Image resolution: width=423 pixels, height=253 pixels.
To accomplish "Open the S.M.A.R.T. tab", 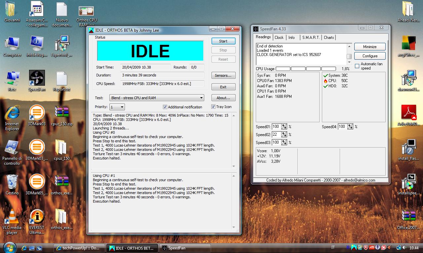I will coord(311,38).
